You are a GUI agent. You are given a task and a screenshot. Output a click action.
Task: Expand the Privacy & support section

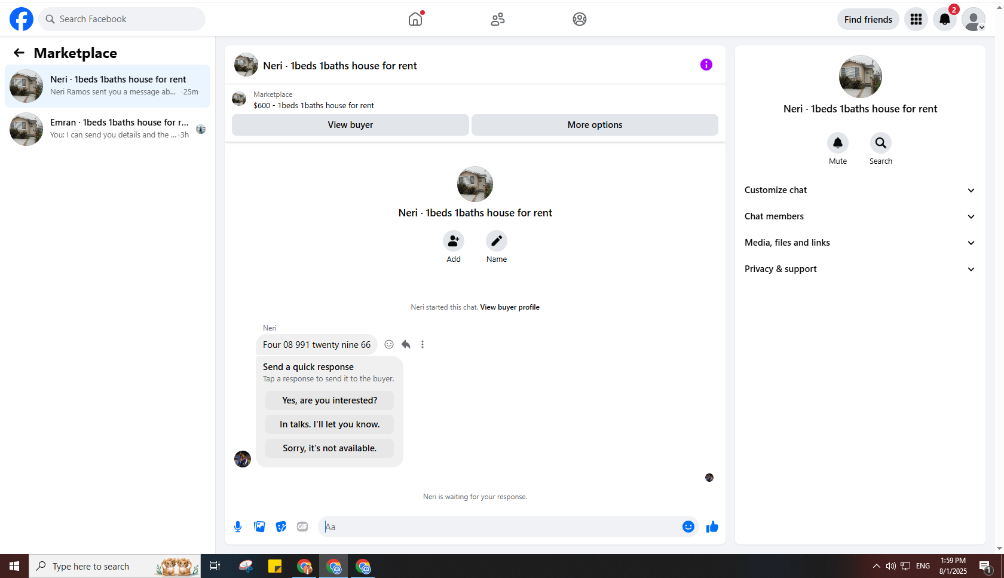coord(860,269)
